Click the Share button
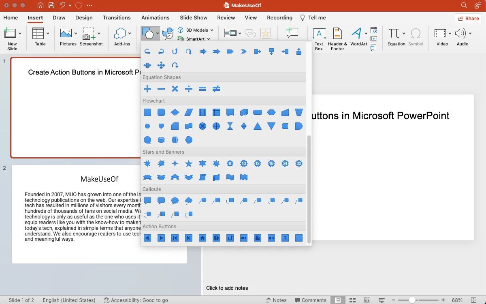 point(468,18)
